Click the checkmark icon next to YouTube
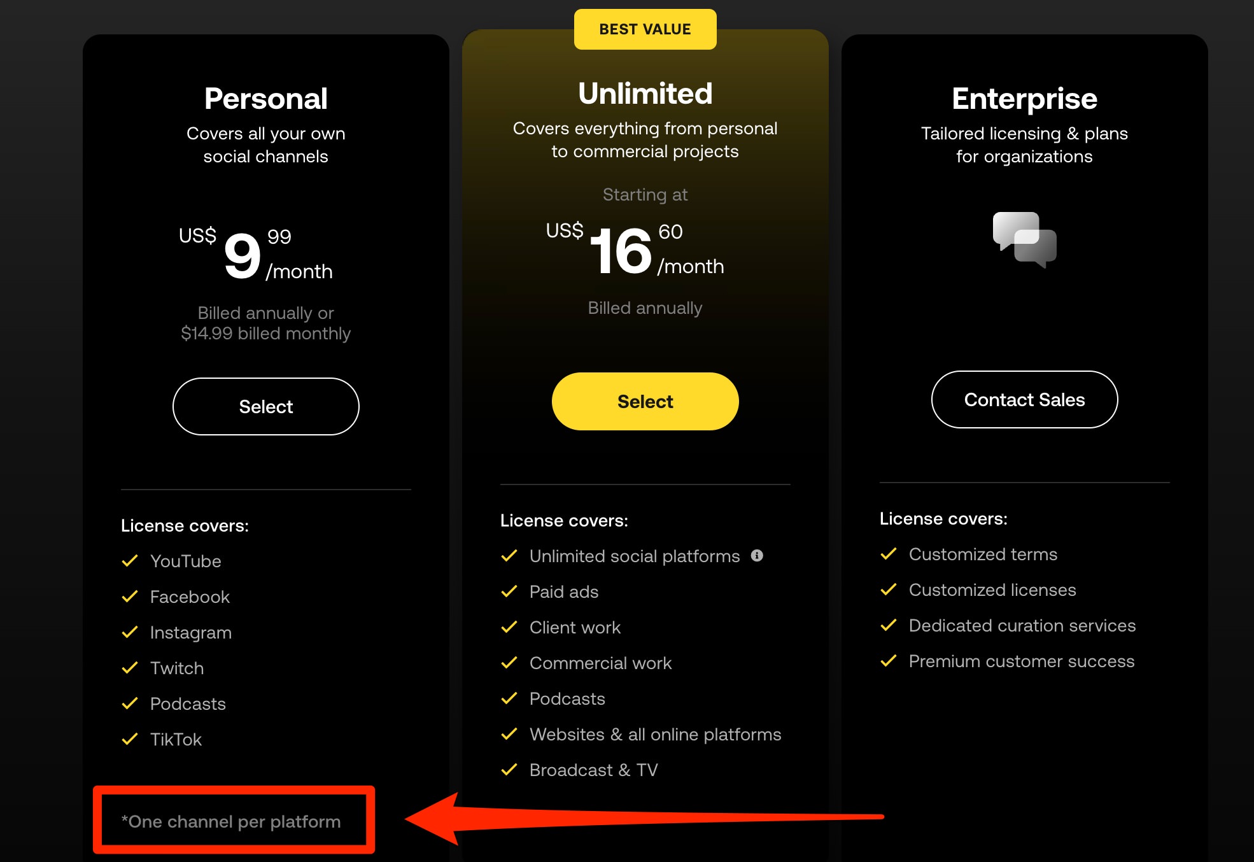 (x=130, y=561)
